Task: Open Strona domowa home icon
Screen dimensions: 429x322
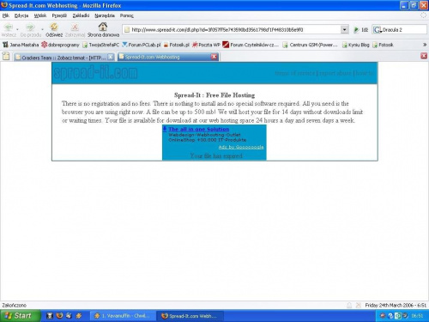Action: (103, 27)
